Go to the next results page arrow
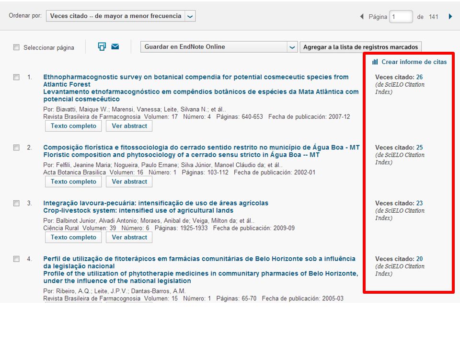This screenshot has width=460, height=345. tap(450, 16)
